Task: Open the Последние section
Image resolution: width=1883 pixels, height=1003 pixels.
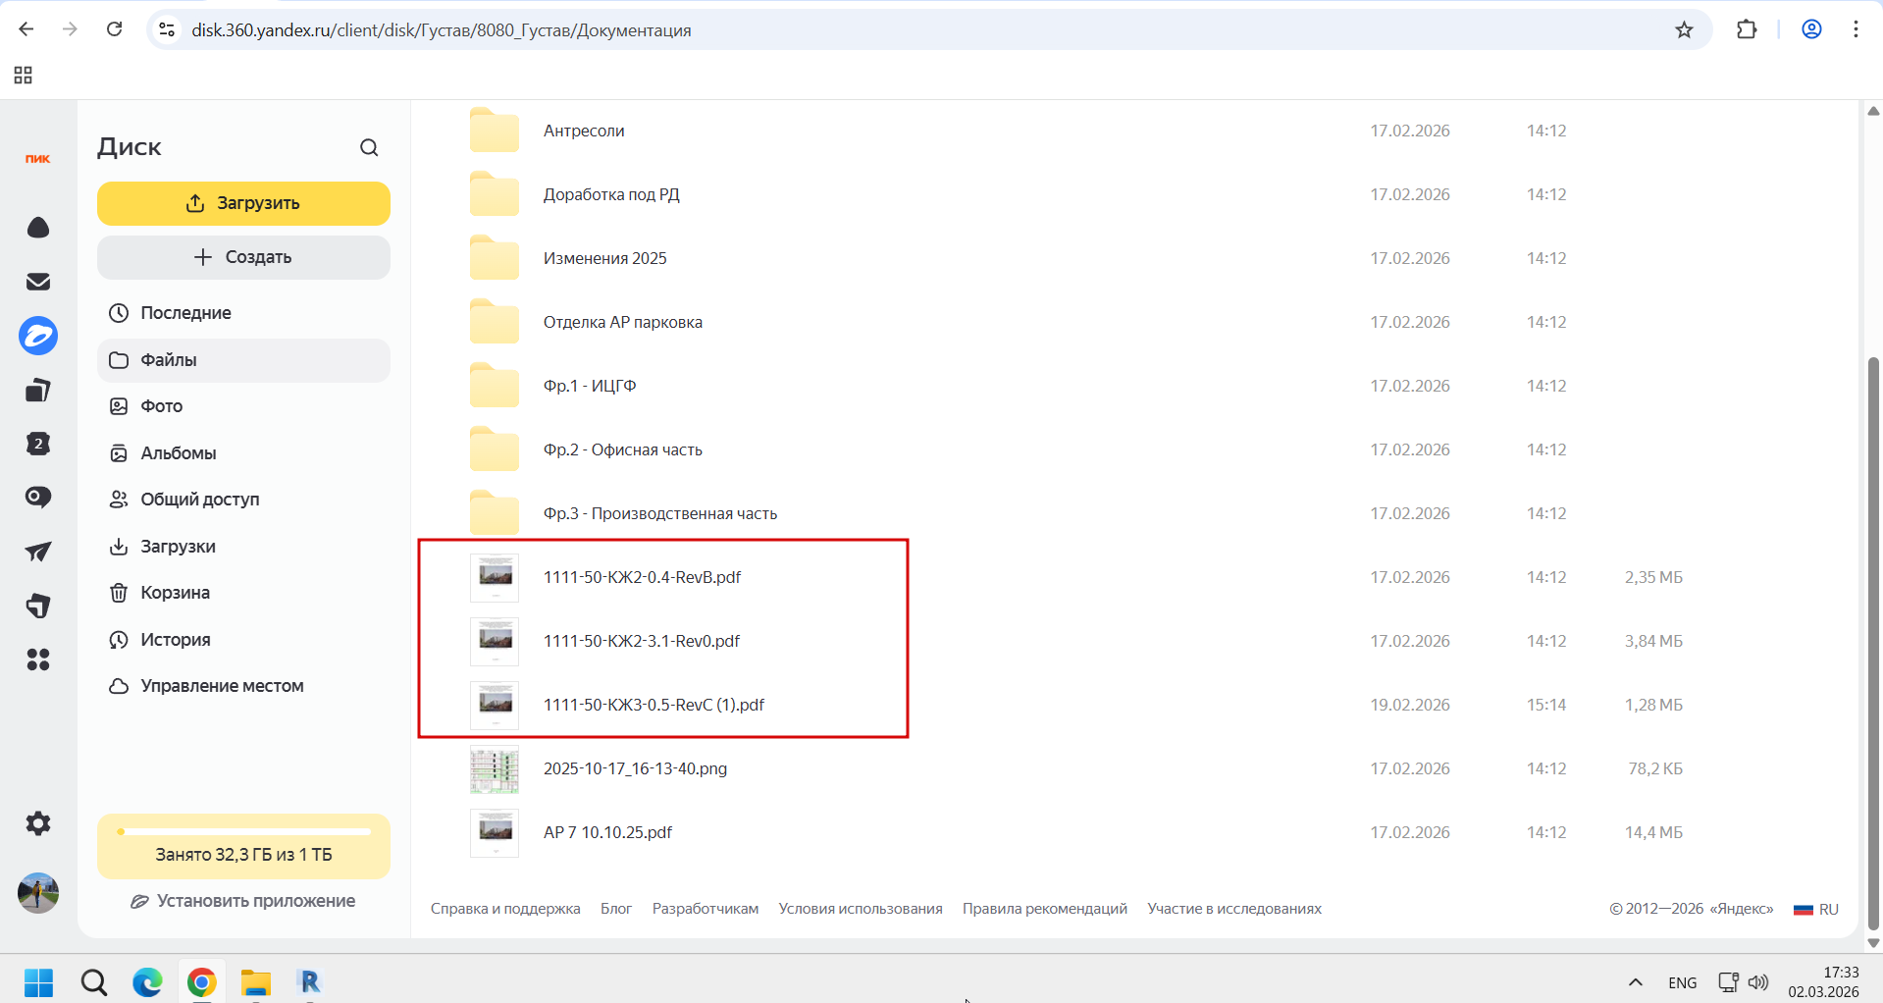Action: 243,313
